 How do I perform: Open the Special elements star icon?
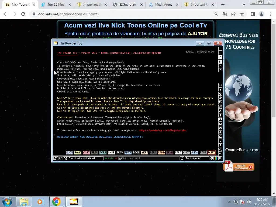click(x=220, y=132)
